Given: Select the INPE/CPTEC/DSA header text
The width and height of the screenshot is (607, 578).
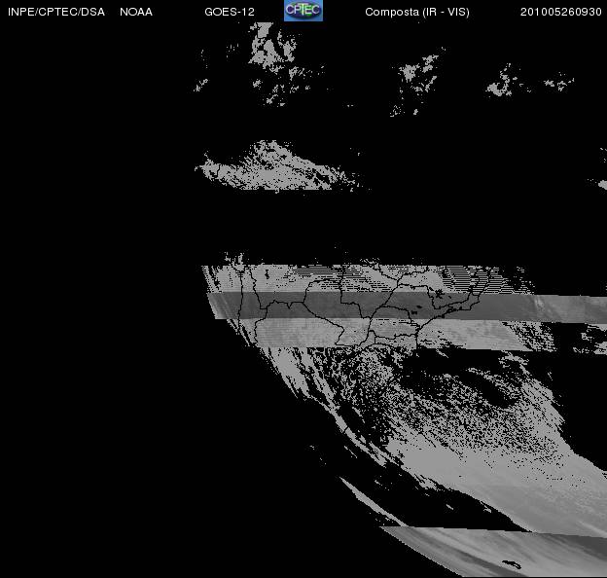Looking at the screenshot, I should tap(56, 12).
